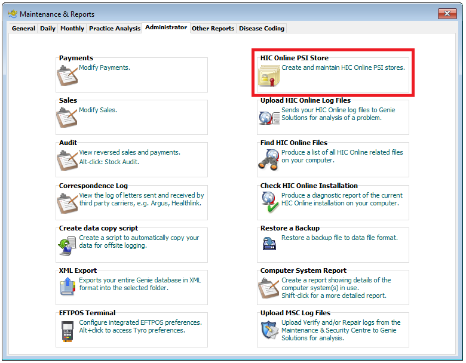Viewport: 466px width, 363px height.
Task: Switch to the General tab
Action: pyautogui.click(x=23, y=29)
